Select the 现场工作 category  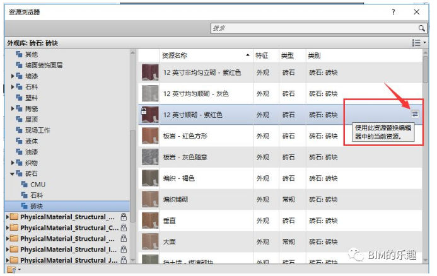tap(35, 130)
